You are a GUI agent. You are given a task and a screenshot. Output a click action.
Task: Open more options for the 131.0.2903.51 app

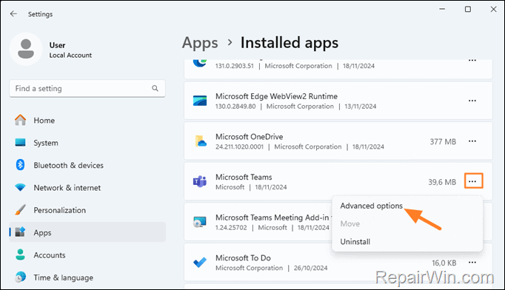click(472, 61)
